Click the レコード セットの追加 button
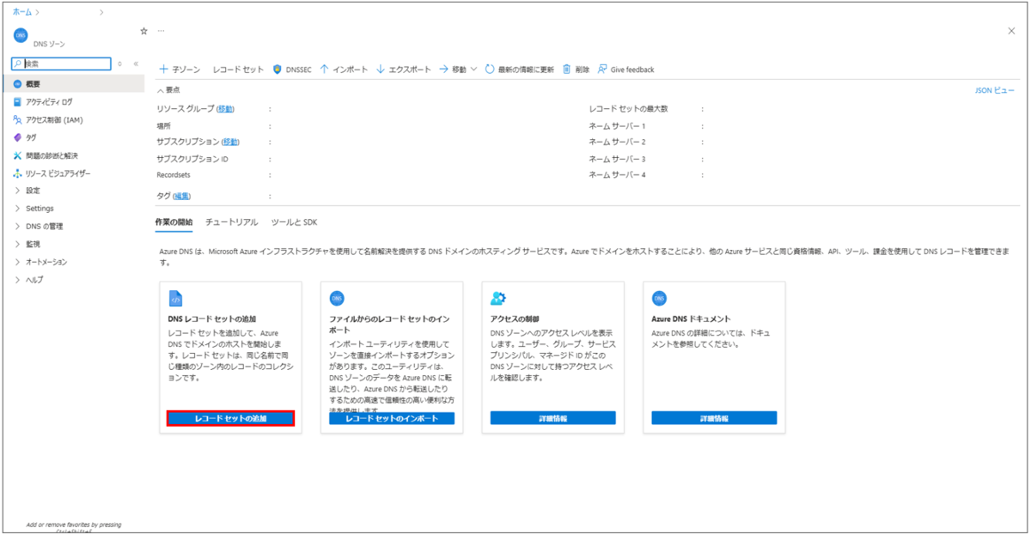 pos(230,418)
